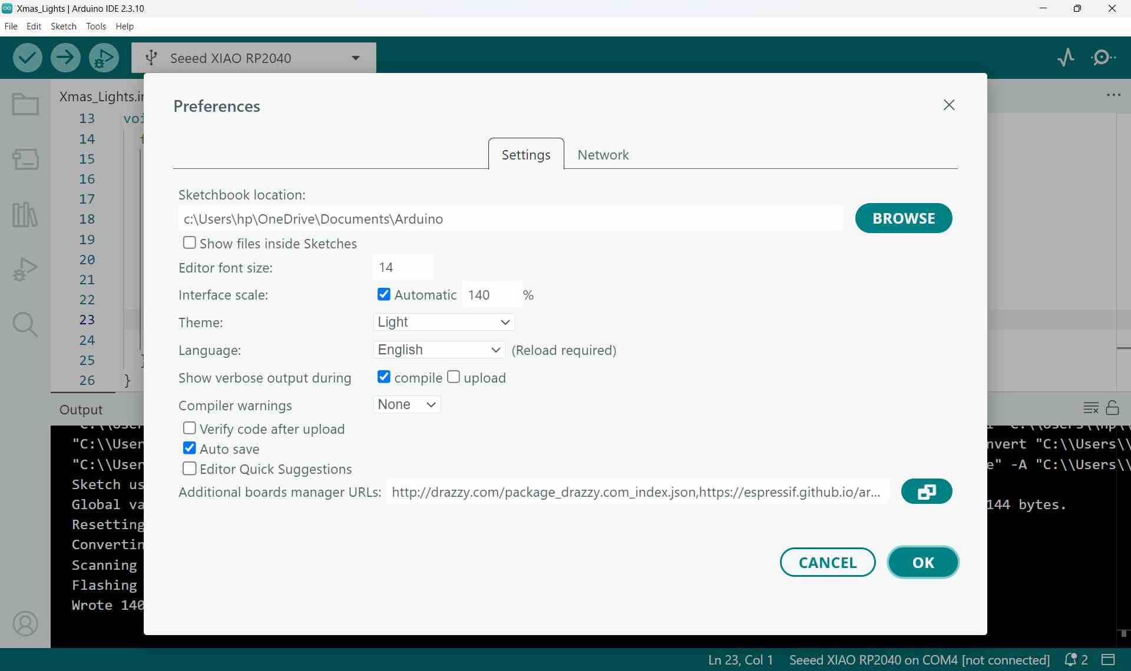
Task: Open the File menu
Action: [x=11, y=26]
